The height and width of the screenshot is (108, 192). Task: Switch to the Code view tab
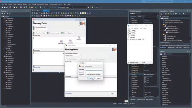pos(115,103)
